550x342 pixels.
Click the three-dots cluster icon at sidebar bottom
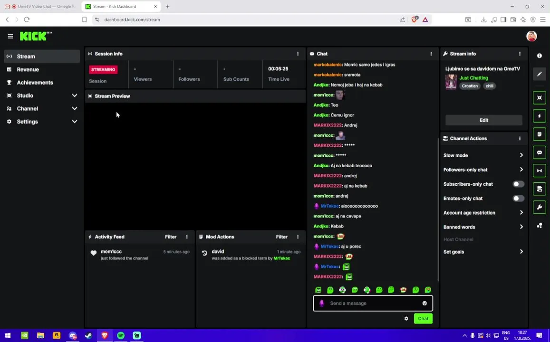(540, 225)
